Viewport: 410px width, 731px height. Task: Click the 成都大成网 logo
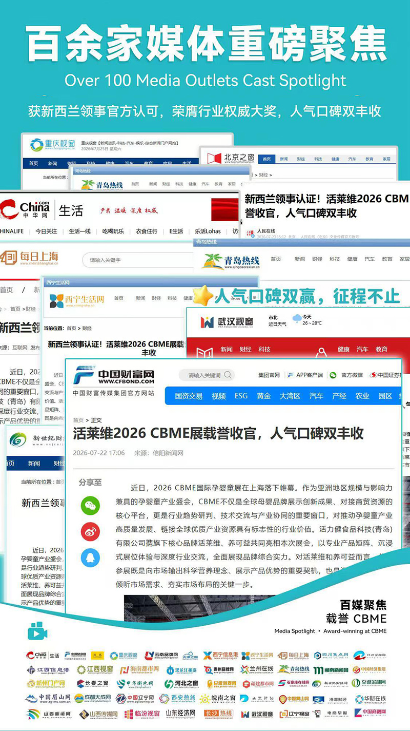[93, 698]
